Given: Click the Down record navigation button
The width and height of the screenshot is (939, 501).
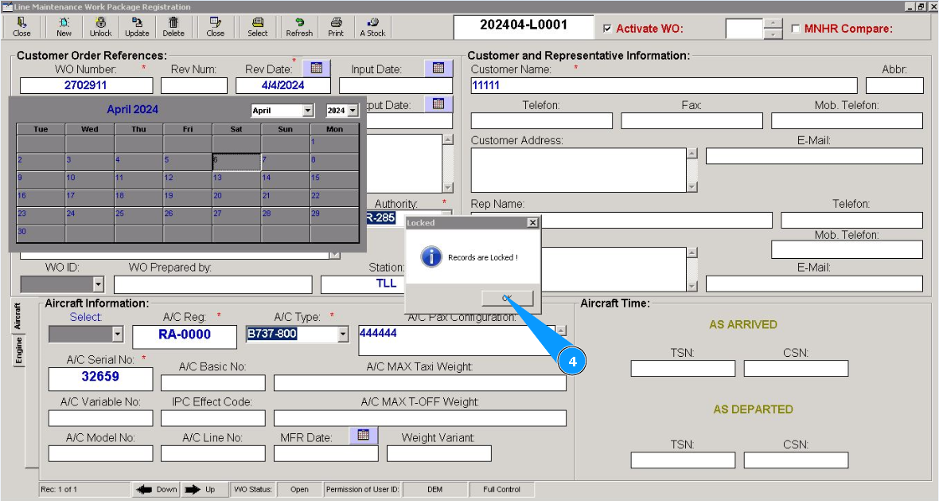Looking at the screenshot, I should click(x=156, y=489).
